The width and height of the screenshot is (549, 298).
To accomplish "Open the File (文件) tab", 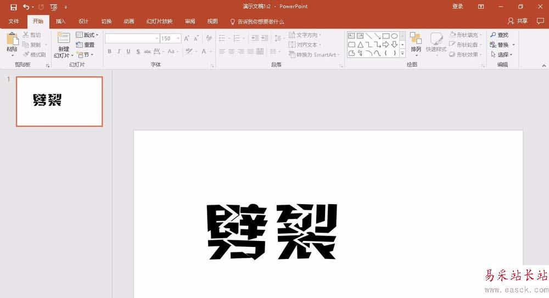I will [14, 21].
